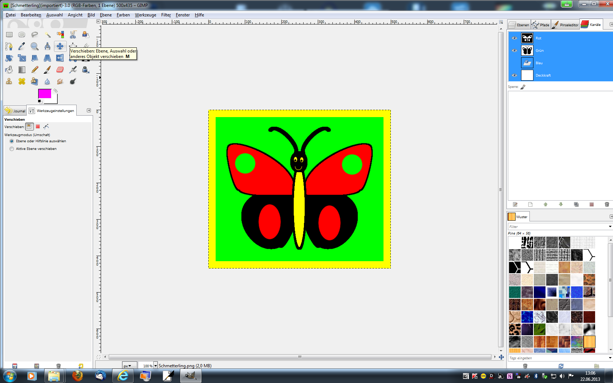Open tool options panel configuration menu arrow
Image resolution: width=613 pixels, height=383 pixels.
[89, 110]
